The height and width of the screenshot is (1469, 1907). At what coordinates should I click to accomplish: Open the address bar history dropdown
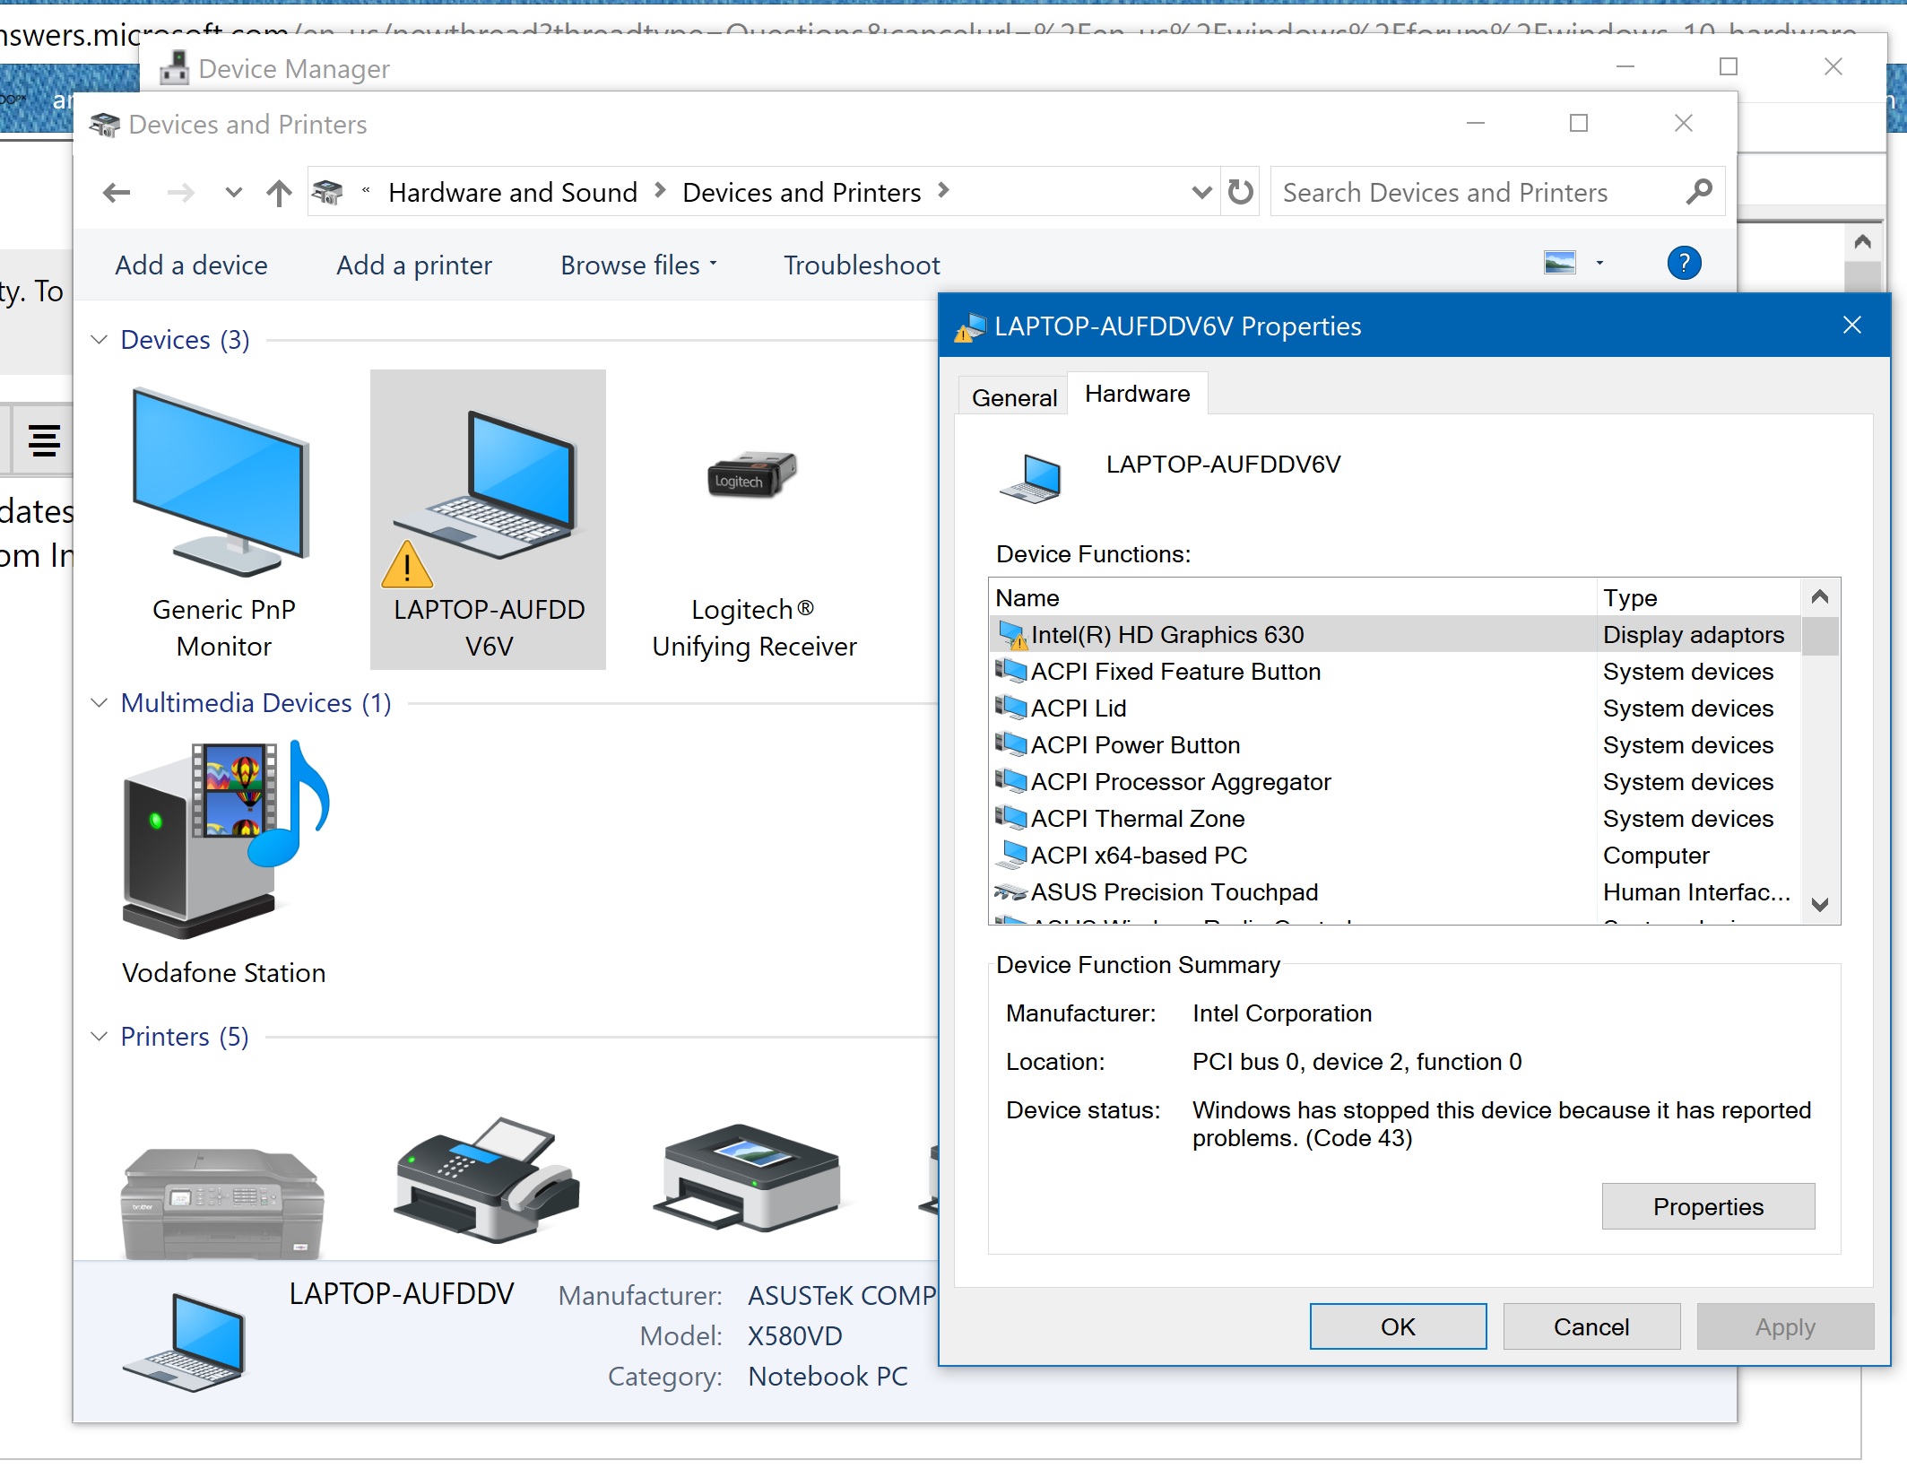[x=1201, y=192]
